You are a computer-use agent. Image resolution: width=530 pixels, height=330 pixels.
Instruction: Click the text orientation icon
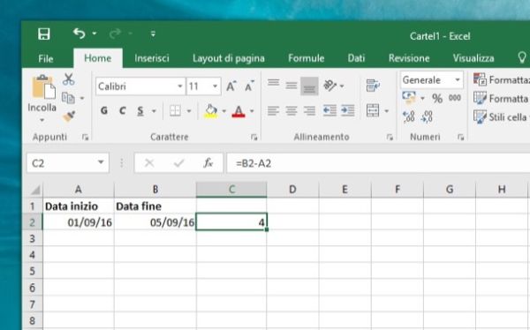pyautogui.click(x=330, y=86)
